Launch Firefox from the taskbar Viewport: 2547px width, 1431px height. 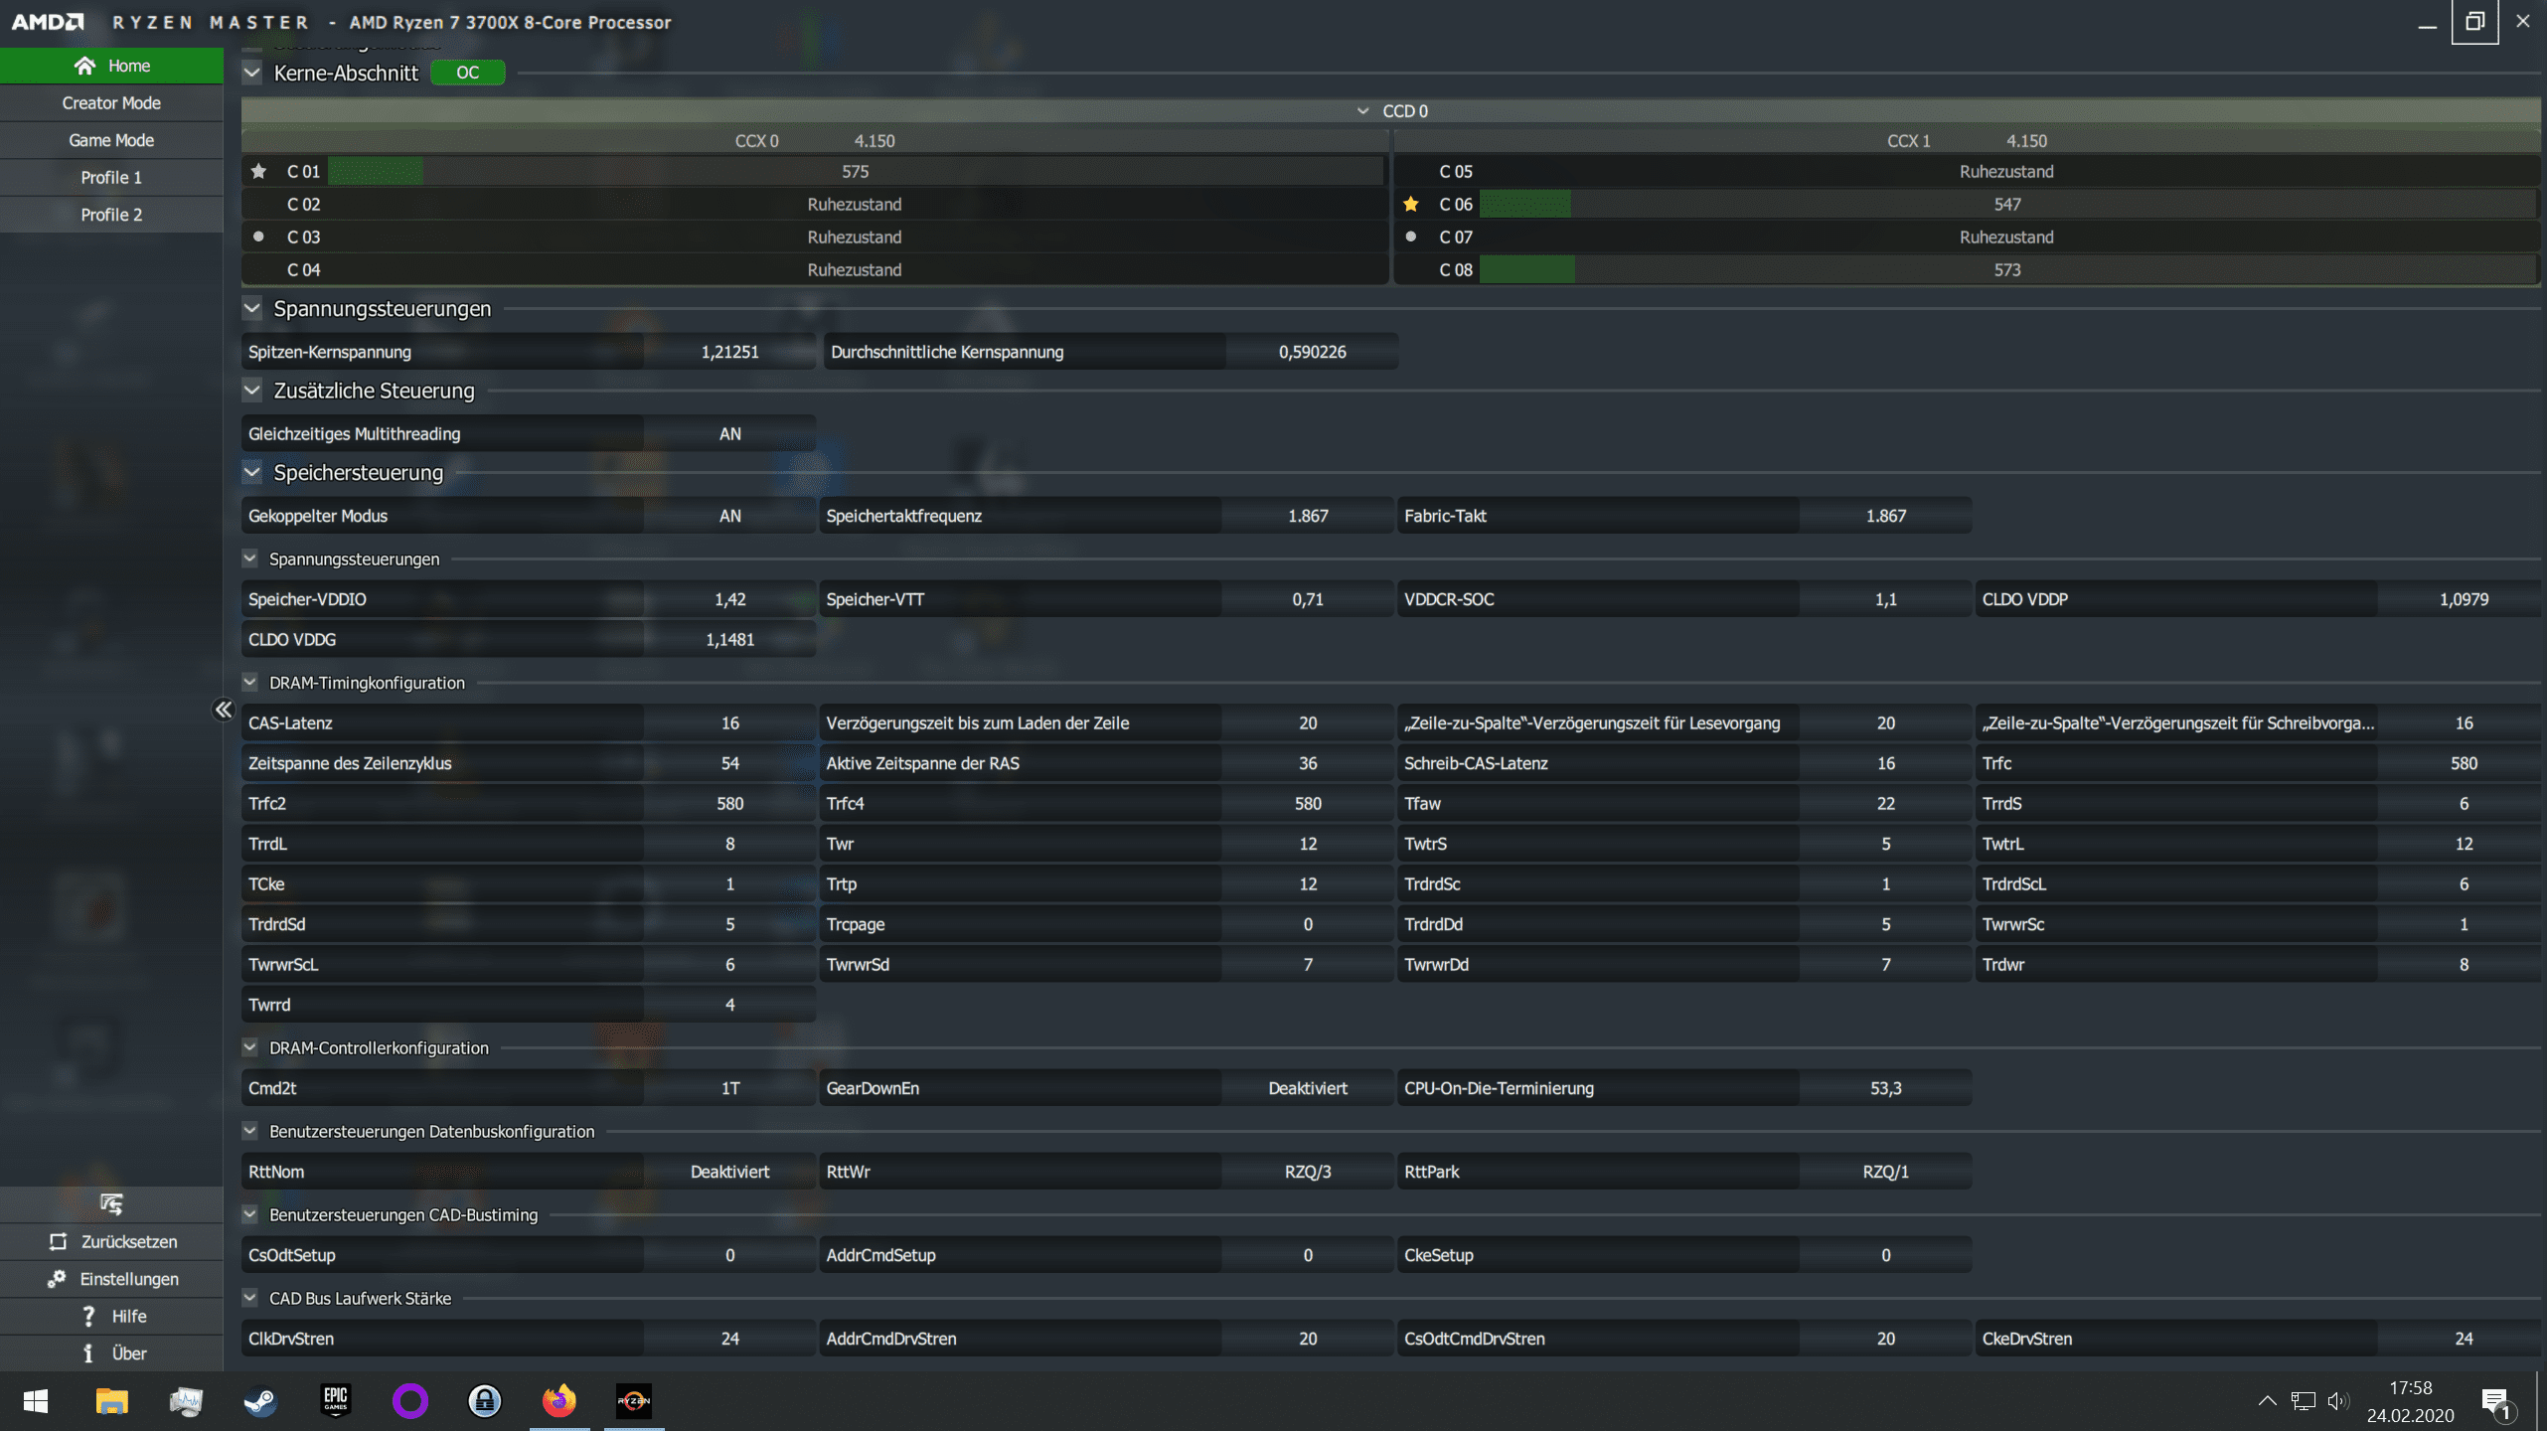tap(559, 1401)
